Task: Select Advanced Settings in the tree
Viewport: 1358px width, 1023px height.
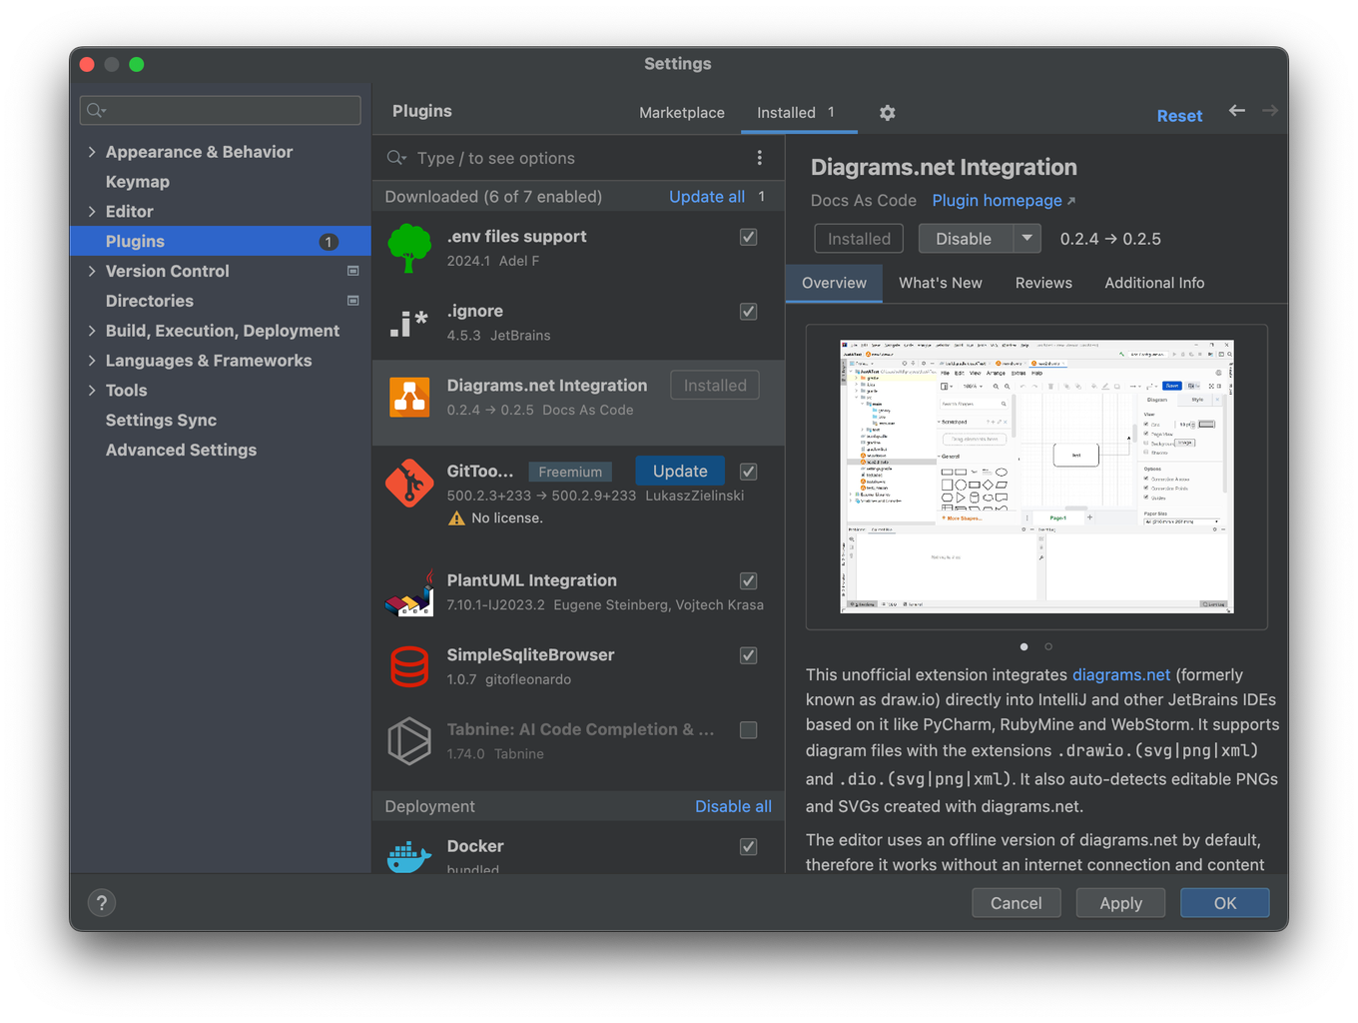Action: pyautogui.click(x=181, y=451)
